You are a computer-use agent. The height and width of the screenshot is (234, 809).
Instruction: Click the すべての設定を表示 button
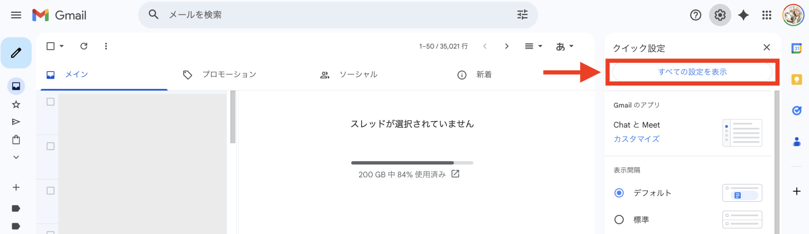692,72
